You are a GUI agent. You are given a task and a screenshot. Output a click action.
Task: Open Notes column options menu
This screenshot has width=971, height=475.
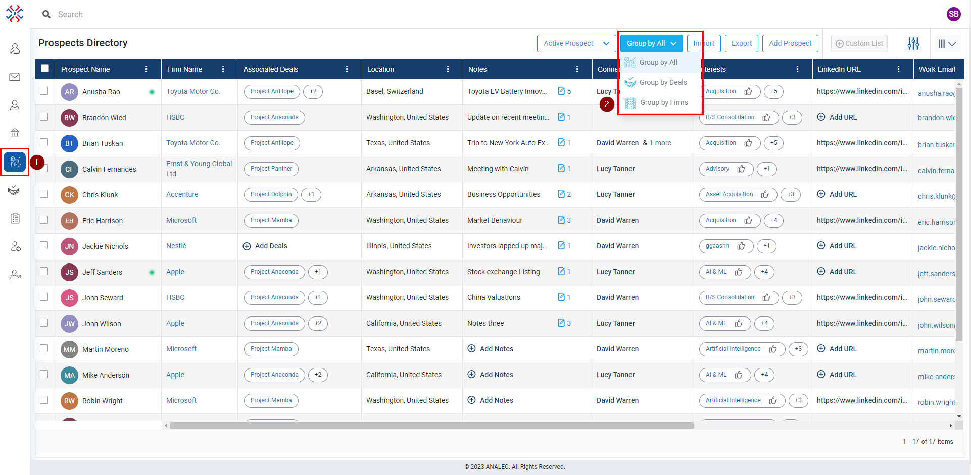click(x=577, y=69)
